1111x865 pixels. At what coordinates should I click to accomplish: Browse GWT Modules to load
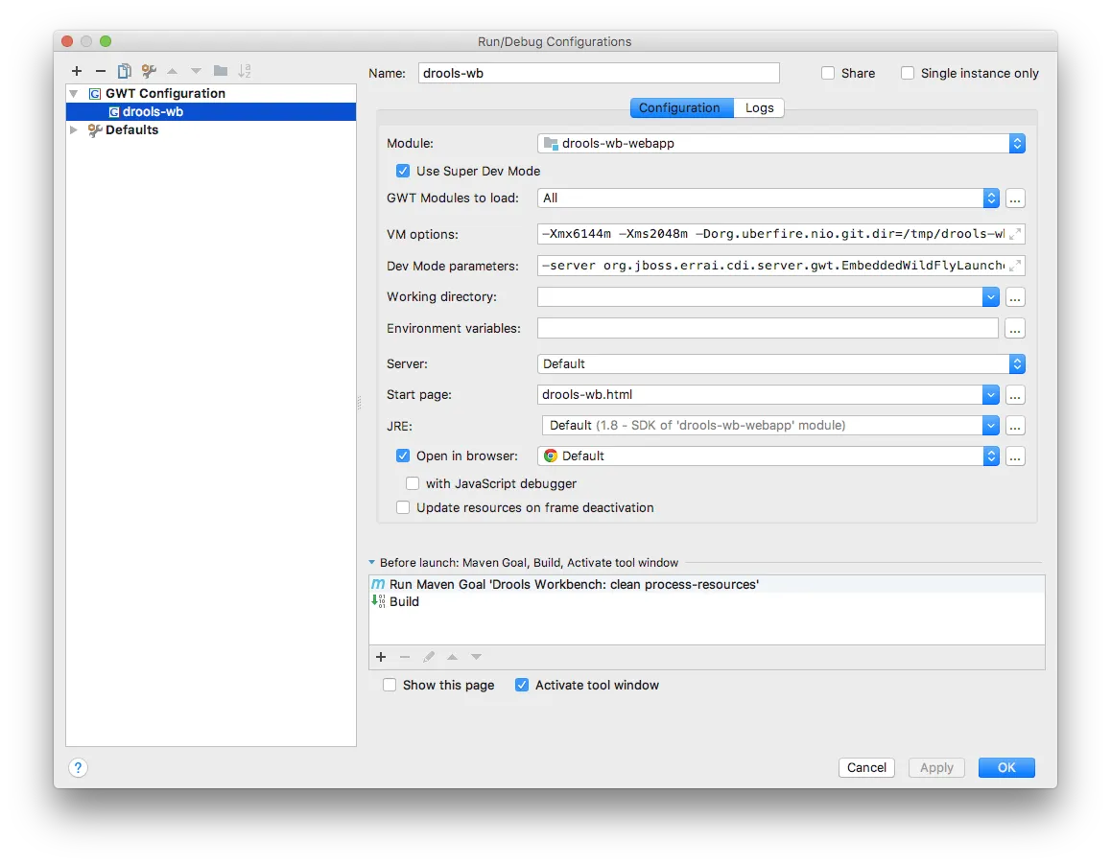click(x=1015, y=199)
